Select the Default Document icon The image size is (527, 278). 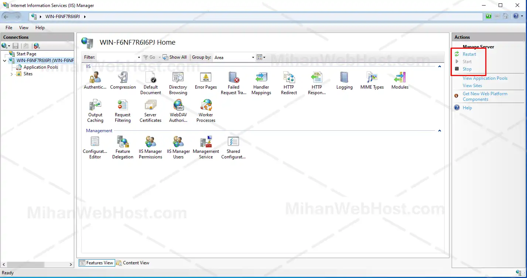[151, 78]
